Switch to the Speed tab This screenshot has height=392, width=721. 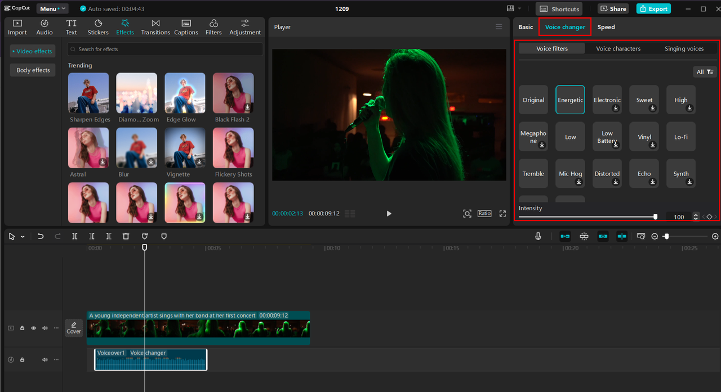[606, 27]
